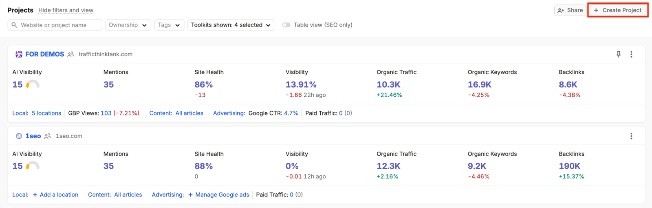Open the 5 locations link
Screen dimensions: 652x208
[x=46, y=113]
